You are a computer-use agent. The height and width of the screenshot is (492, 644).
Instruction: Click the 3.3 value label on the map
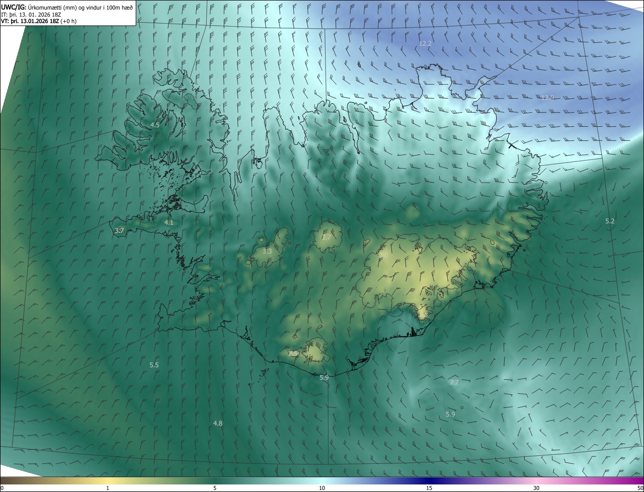coord(267,251)
